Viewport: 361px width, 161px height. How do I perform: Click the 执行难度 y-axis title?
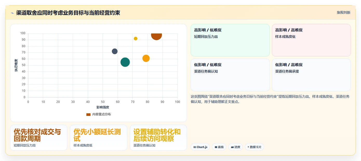click(16, 65)
